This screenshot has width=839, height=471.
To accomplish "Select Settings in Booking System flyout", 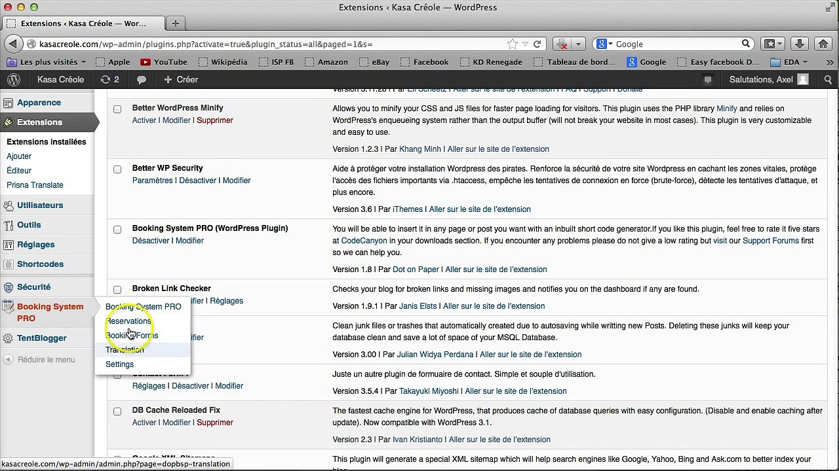I will 119,364.
